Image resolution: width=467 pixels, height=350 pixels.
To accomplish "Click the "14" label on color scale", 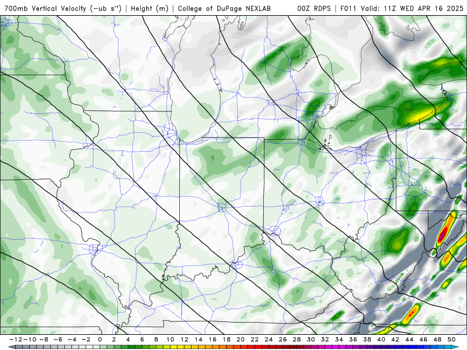I will click(198, 339).
